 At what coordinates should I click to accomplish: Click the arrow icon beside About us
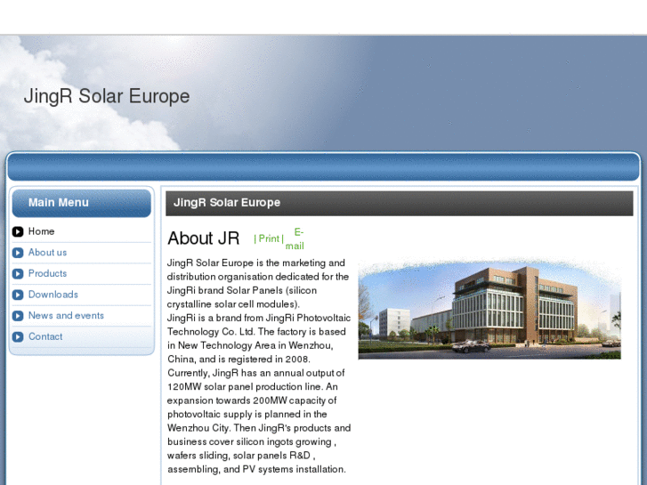pos(18,253)
